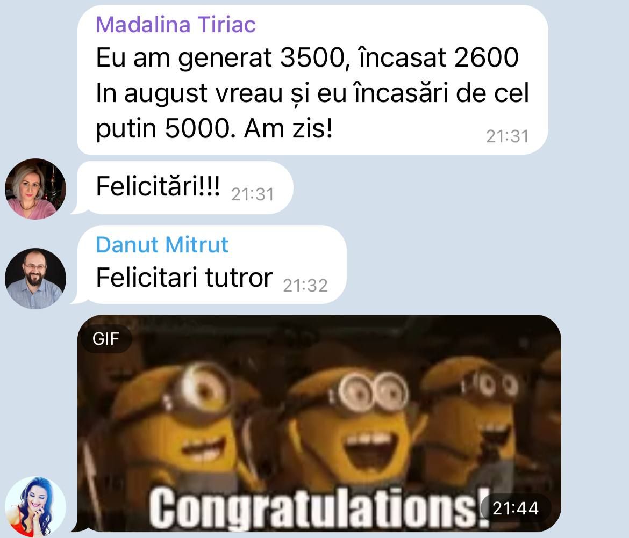Select the 'Felicitari tutror' message text

tap(184, 277)
